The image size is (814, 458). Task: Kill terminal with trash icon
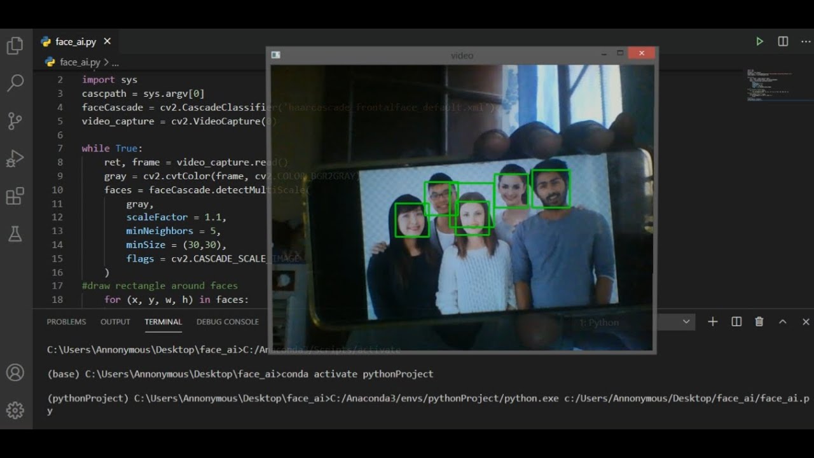[x=759, y=322]
